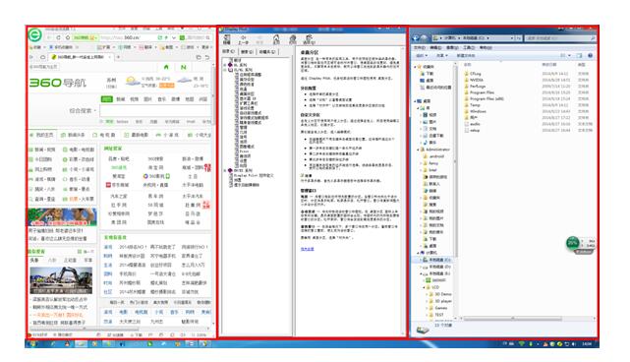Click the Windows Start orb on taskbar
This screenshot has height=362, width=630.
[x=32, y=344]
